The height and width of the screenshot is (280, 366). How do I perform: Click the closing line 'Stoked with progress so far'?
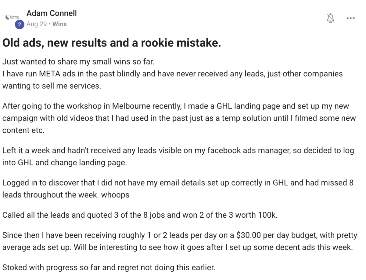tap(109, 267)
